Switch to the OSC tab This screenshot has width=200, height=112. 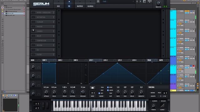[x=58, y=4]
